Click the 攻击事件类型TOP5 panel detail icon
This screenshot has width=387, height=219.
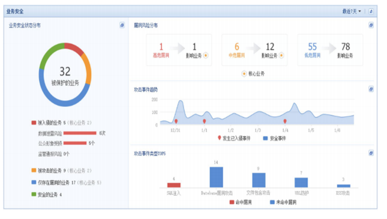click(371, 153)
